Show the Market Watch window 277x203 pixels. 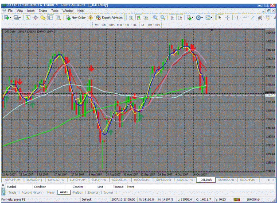click(x=28, y=18)
